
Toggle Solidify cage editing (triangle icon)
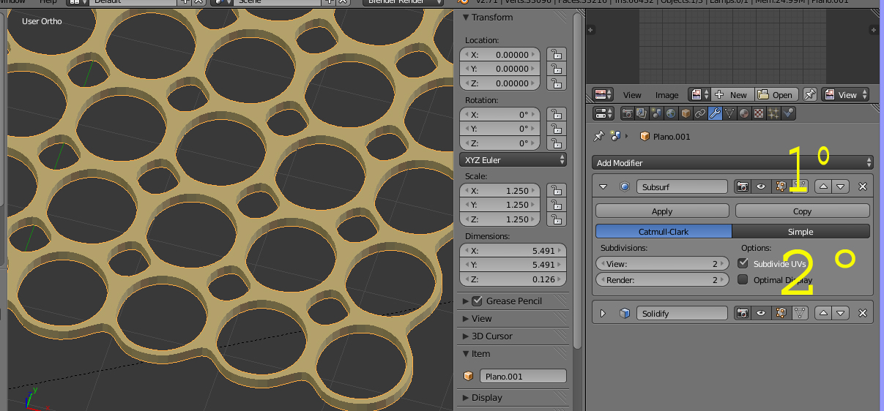799,313
